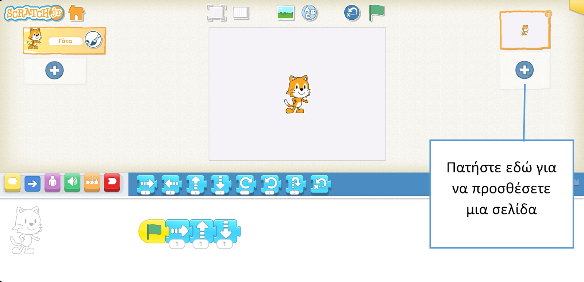Image resolution: width=584 pixels, height=282 pixels.
Task: Click the Move Right block in script
Action: (x=178, y=230)
